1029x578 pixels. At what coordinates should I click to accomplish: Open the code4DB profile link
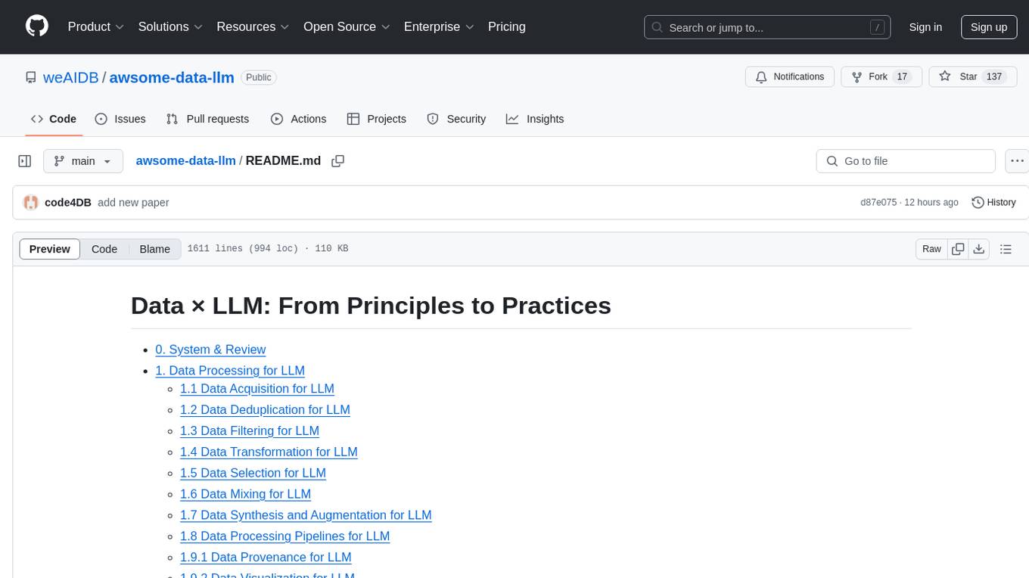click(68, 203)
